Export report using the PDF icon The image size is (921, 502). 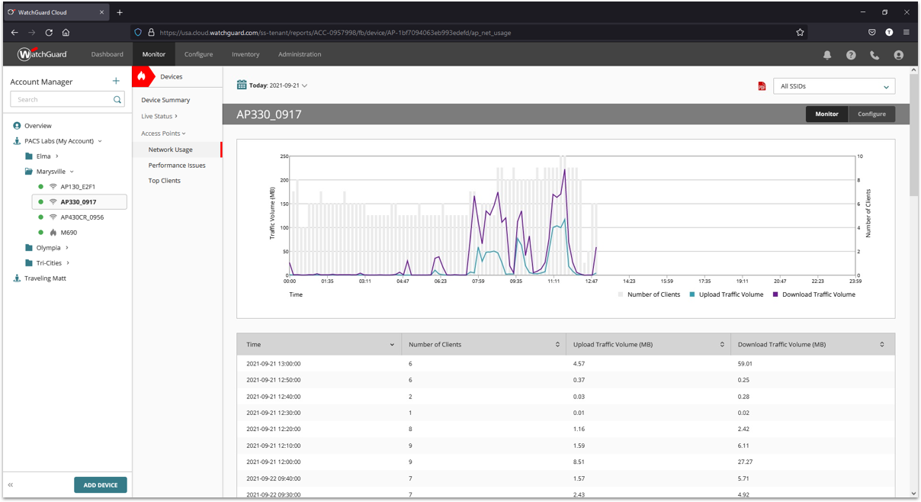tap(762, 87)
